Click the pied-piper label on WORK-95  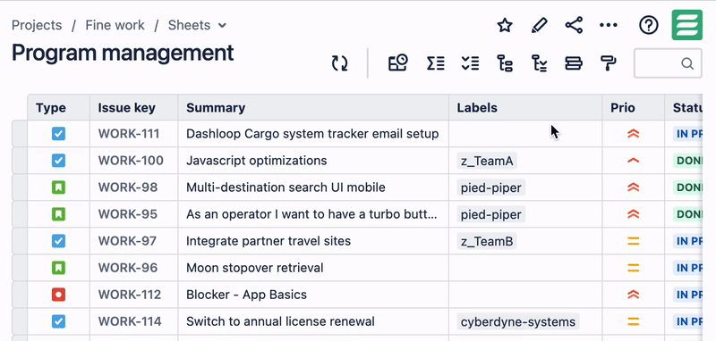[490, 214]
